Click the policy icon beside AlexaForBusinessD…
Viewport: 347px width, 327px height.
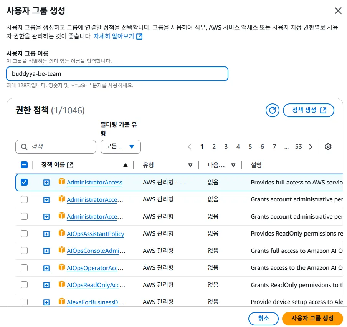62,301
